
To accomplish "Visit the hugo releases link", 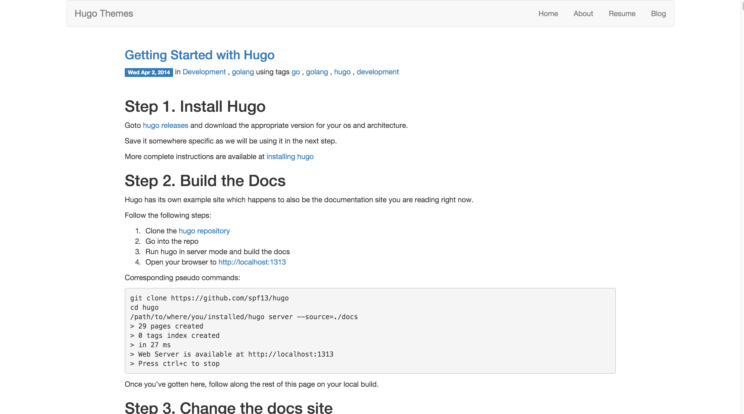I will (165, 125).
